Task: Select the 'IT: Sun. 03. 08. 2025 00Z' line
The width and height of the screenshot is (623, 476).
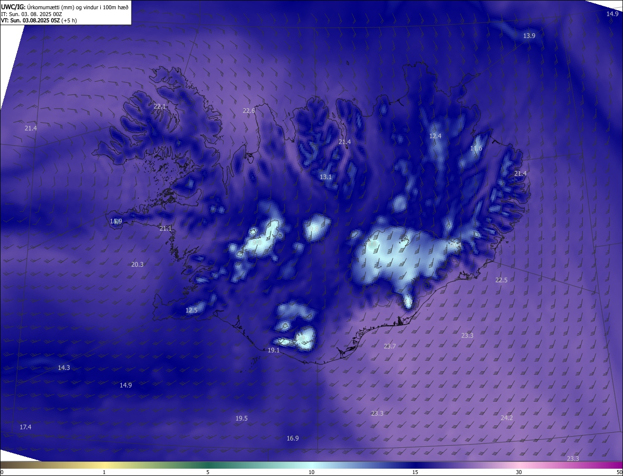Action: [31, 14]
